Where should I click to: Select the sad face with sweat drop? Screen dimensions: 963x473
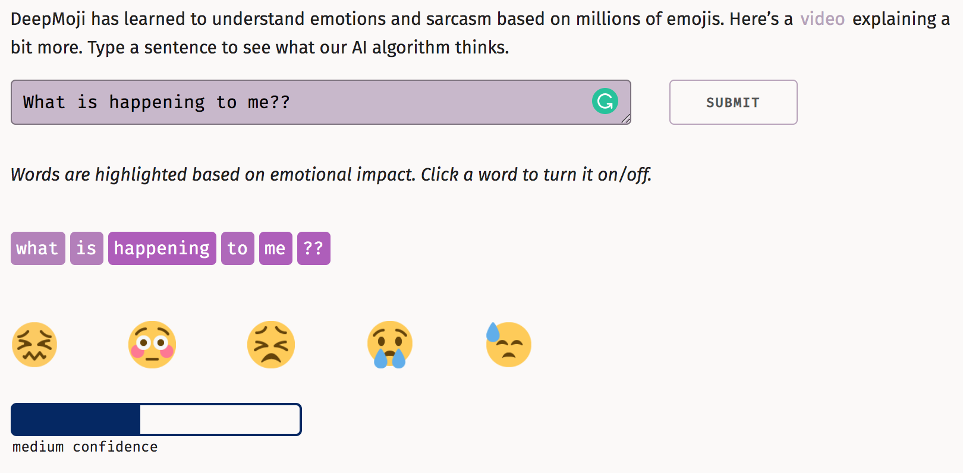(508, 345)
